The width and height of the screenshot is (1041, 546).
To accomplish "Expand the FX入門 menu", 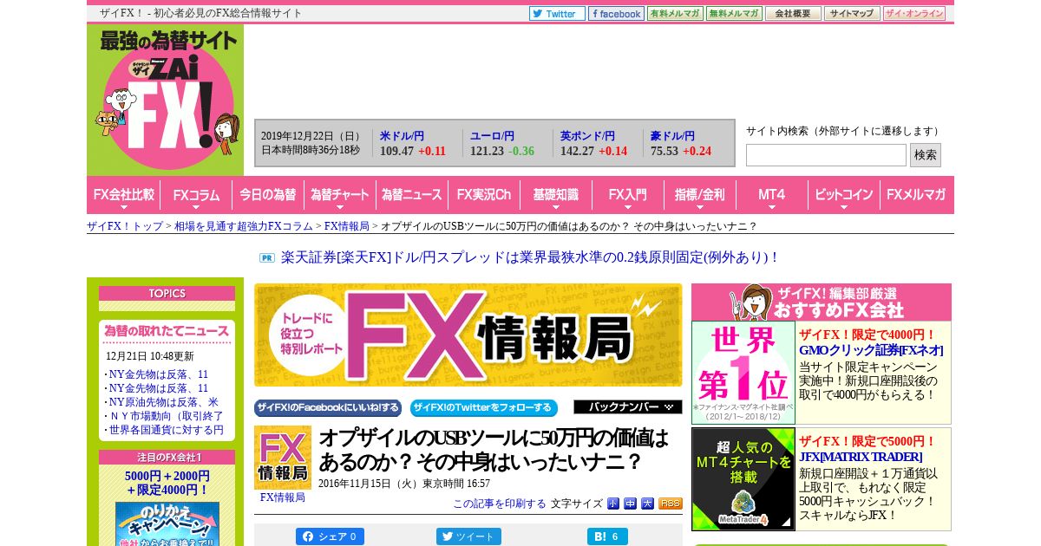I will 628,195.
